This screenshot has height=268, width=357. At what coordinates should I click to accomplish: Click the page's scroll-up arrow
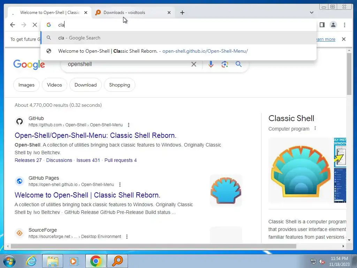(x=349, y=50)
